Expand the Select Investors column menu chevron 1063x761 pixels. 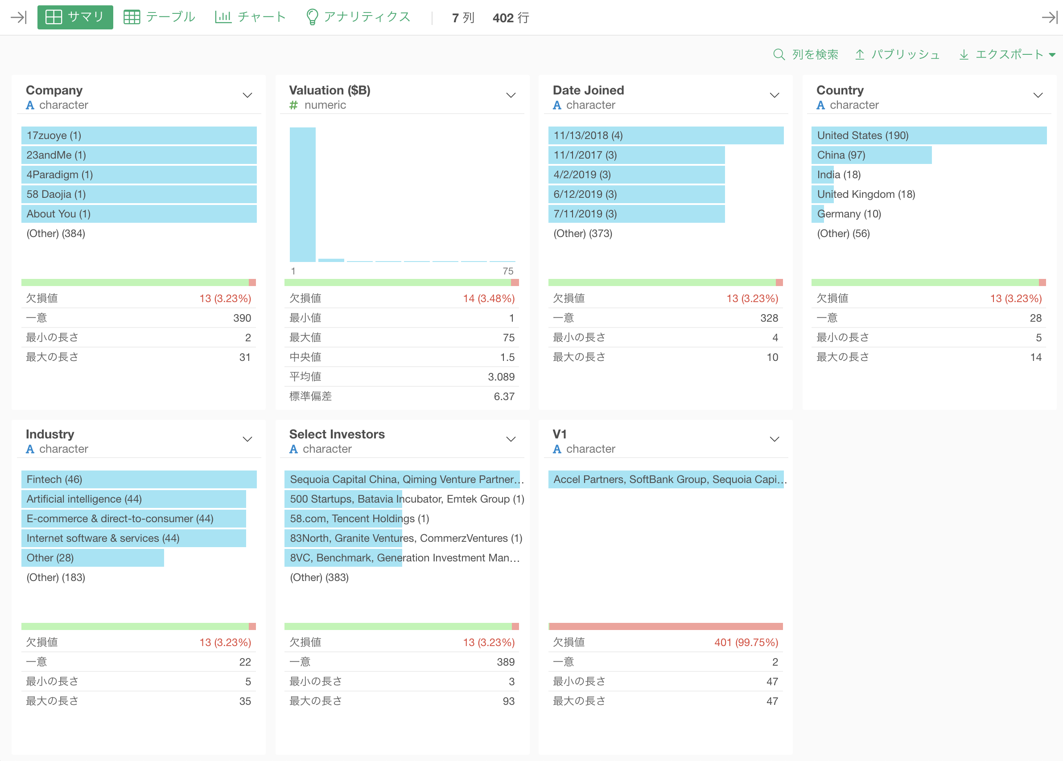click(511, 439)
